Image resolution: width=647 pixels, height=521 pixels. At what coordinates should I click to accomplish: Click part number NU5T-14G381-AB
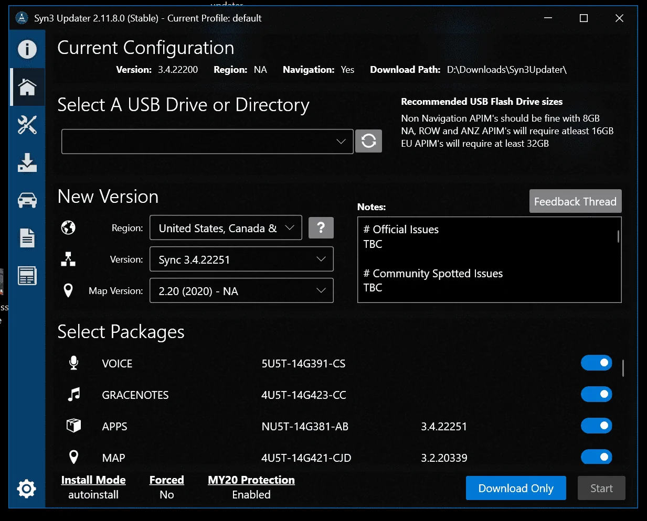[305, 427]
